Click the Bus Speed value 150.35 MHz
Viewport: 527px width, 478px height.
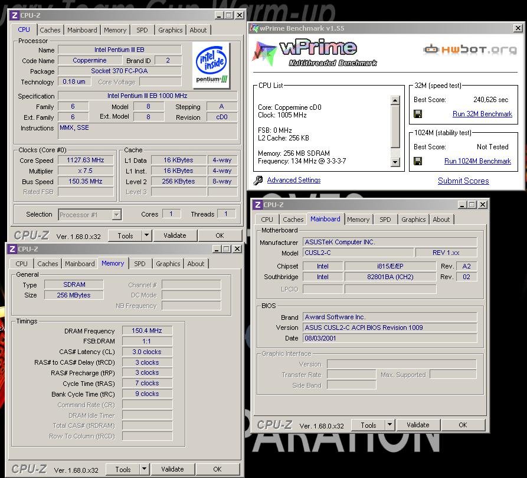(x=86, y=181)
